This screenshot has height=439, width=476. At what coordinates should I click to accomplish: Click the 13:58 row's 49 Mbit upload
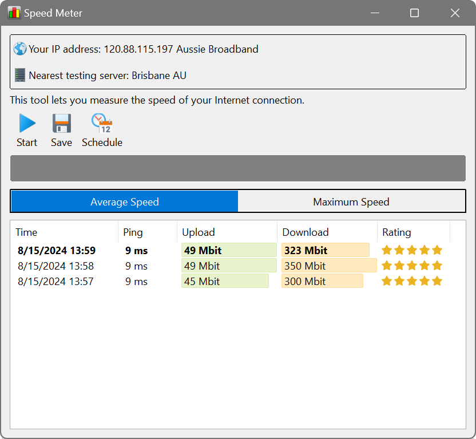coord(202,266)
